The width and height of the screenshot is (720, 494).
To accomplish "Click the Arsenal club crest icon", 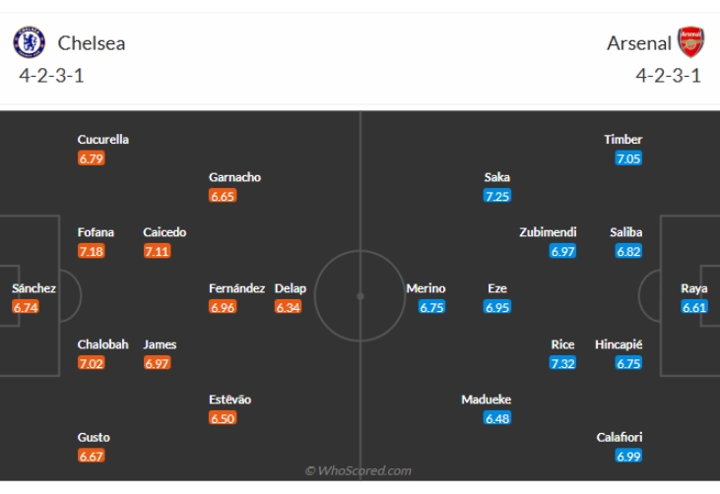I will 690,41.
